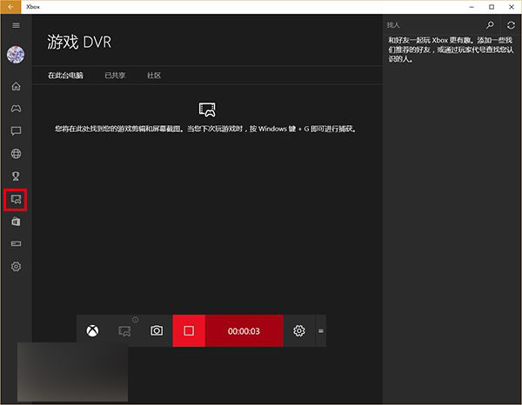Screen dimensions: 522x405
Task: Go to the Home page icon
Action: point(16,86)
